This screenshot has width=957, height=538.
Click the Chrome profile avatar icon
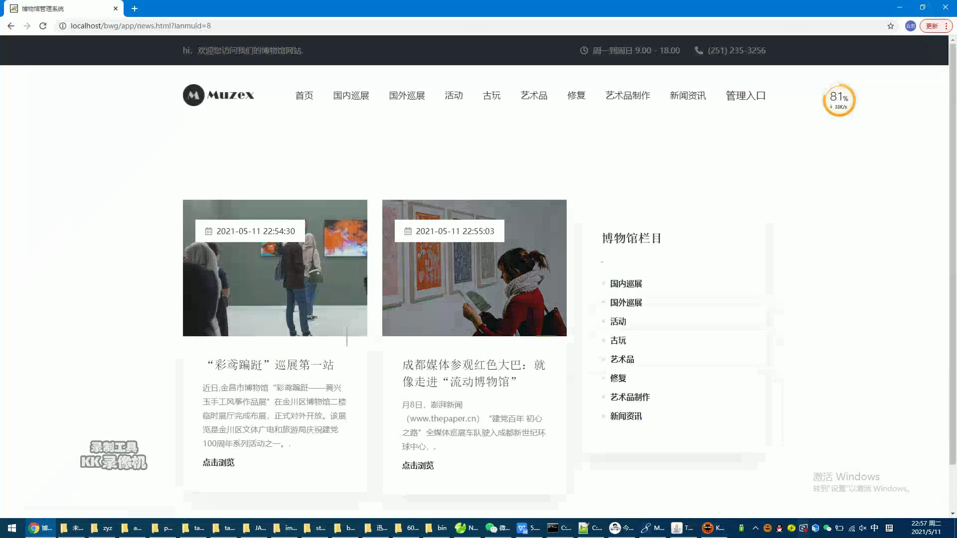910,26
